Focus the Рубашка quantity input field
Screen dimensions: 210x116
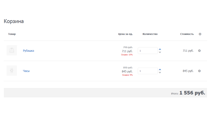148,51
